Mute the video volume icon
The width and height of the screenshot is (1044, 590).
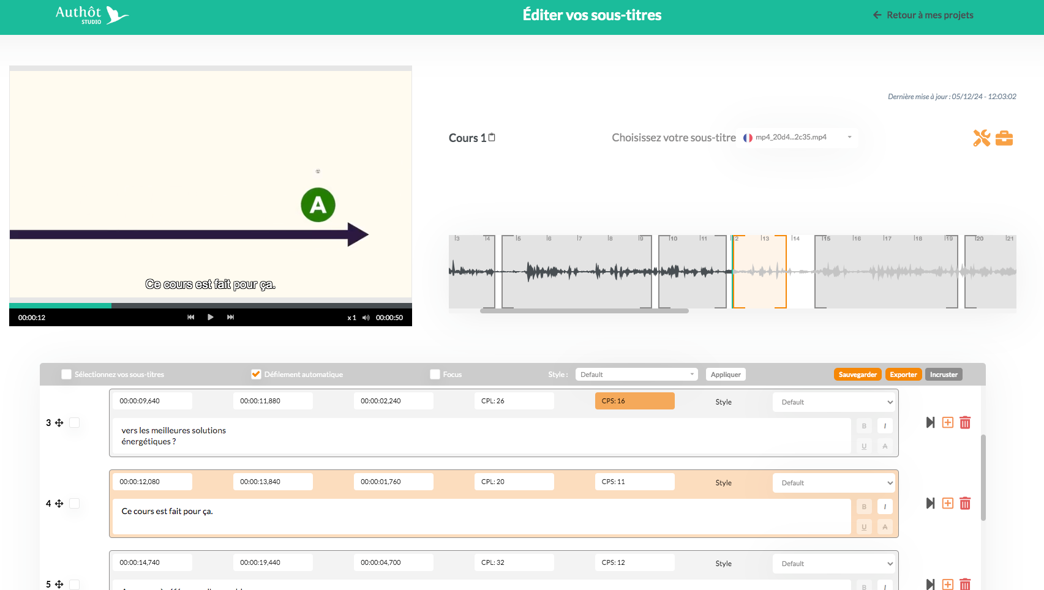pos(366,318)
